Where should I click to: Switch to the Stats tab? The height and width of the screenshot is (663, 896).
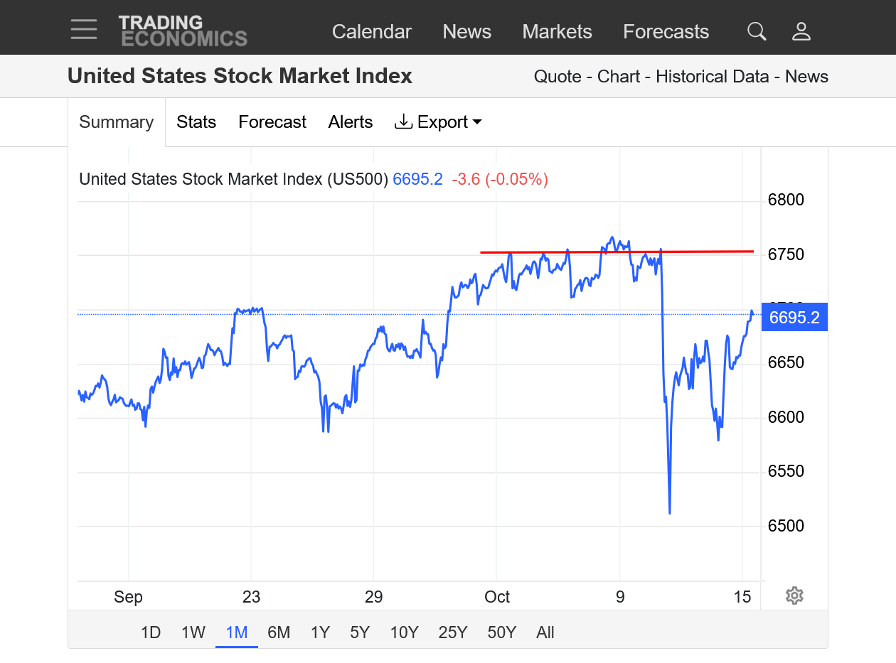196,122
